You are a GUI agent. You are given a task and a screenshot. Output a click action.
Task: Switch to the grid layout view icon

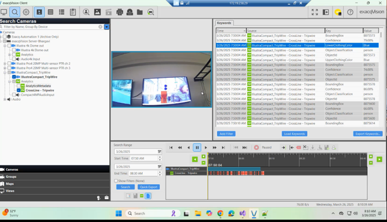point(50,12)
